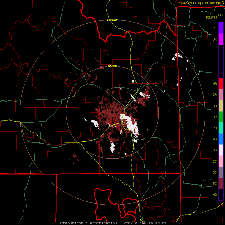Click the UK legend label
Viewport: 225px width, 225px height.
pos(214,39)
